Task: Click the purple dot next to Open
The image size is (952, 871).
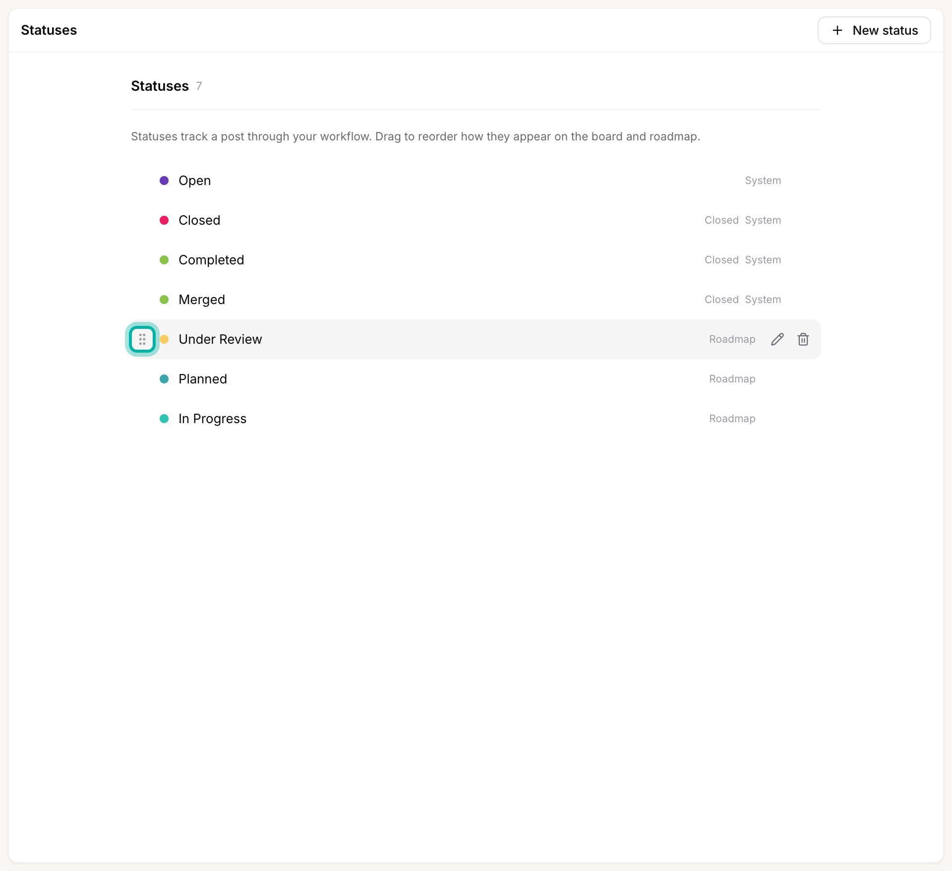Action: 164,181
